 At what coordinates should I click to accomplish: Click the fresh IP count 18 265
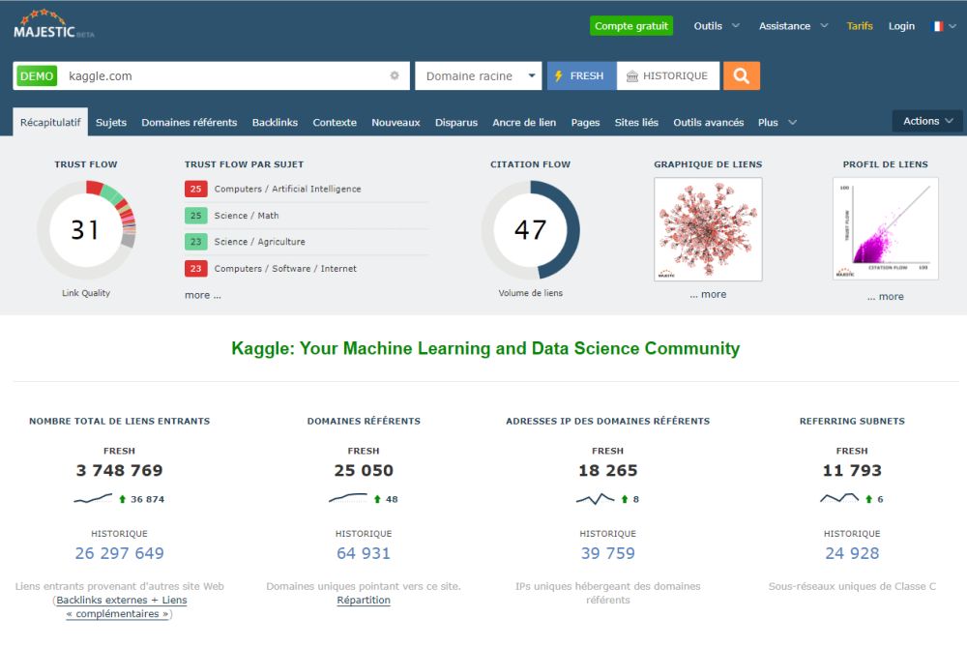tap(608, 471)
